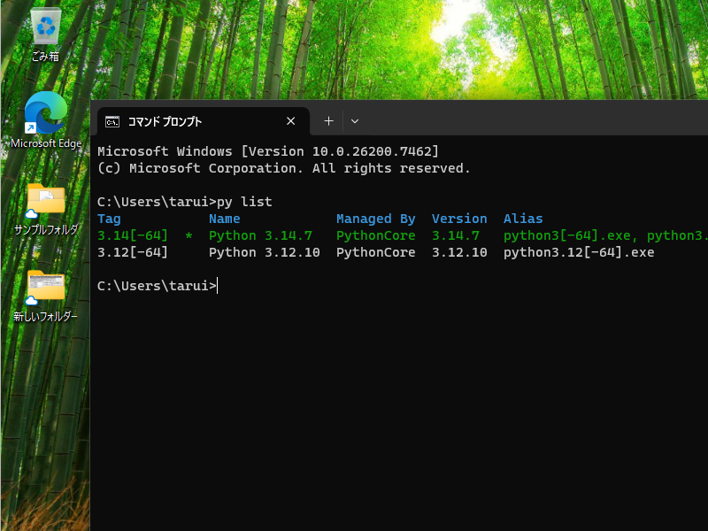Click the 'Managed By' column header
Viewport: 708px width, 531px height.
click(x=375, y=219)
